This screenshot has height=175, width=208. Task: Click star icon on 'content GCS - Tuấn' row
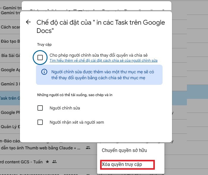point(47,162)
